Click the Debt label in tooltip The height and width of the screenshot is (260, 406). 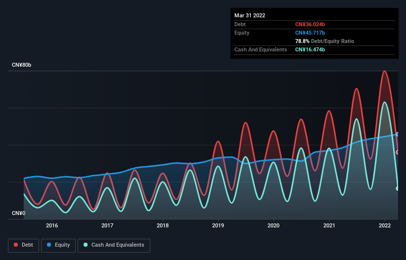pos(240,24)
